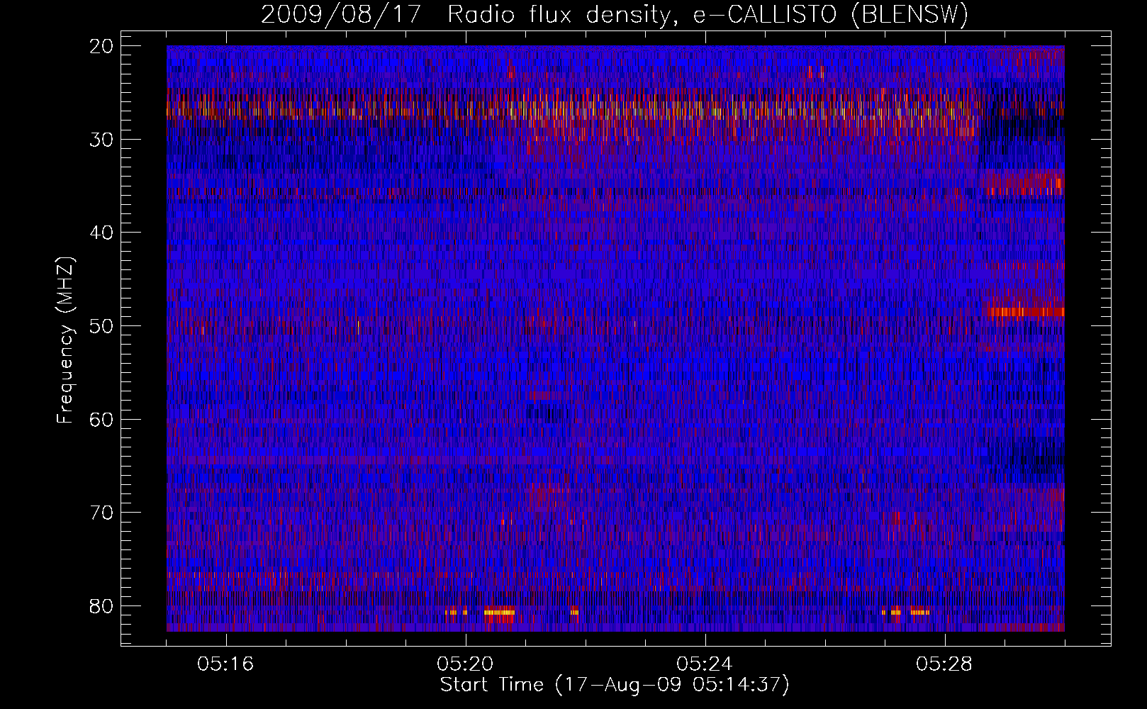Click the 80 frequency tick label
Screen dimensions: 1147x709
[102, 606]
